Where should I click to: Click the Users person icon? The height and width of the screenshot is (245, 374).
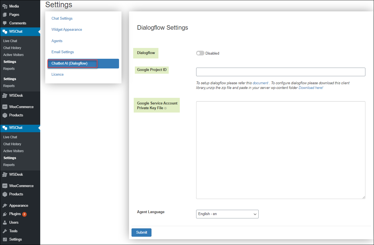click(5, 223)
